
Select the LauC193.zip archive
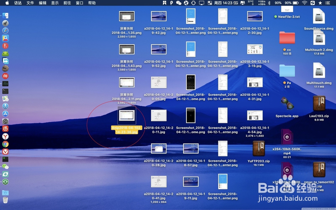[319, 103]
